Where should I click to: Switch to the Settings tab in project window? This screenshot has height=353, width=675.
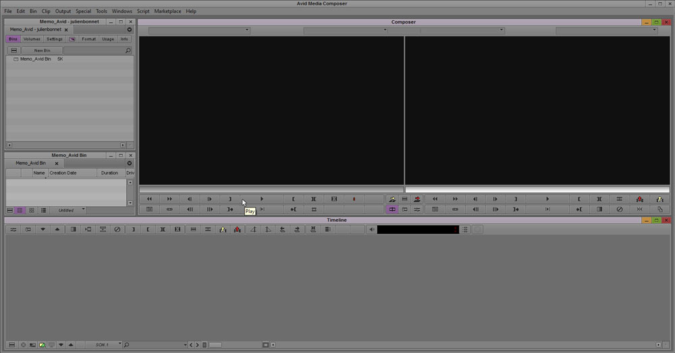(x=55, y=39)
